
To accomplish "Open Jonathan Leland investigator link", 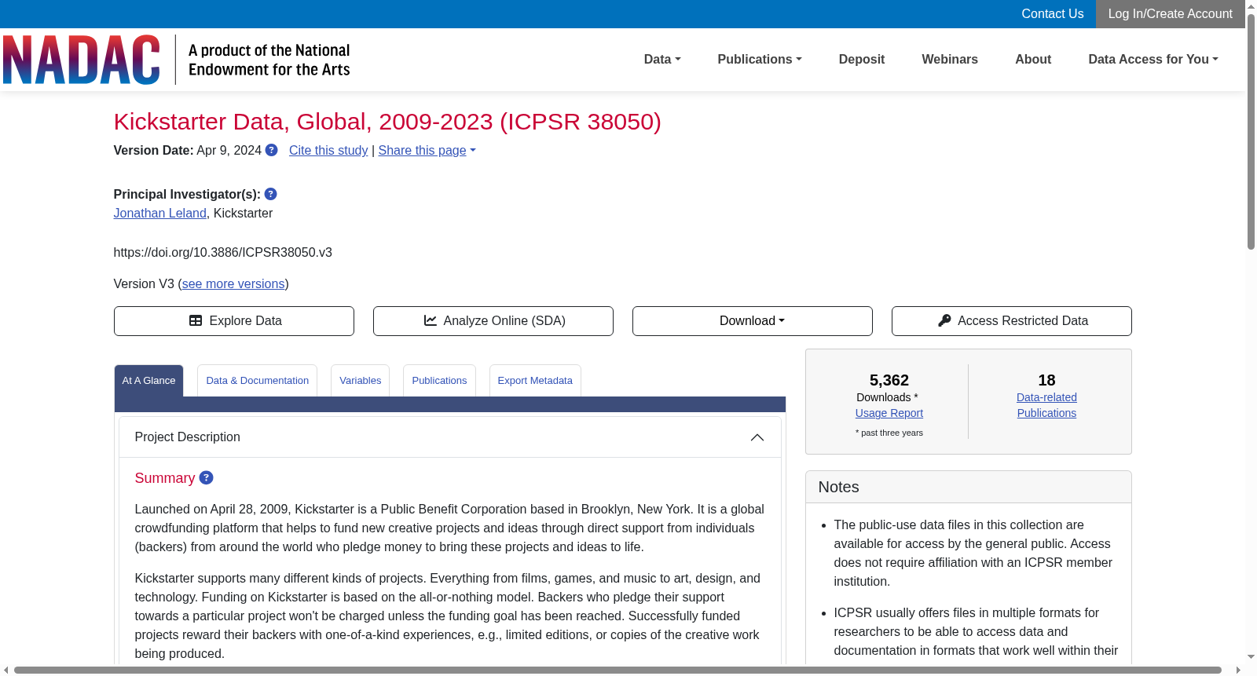I will (x=159, y=214).
